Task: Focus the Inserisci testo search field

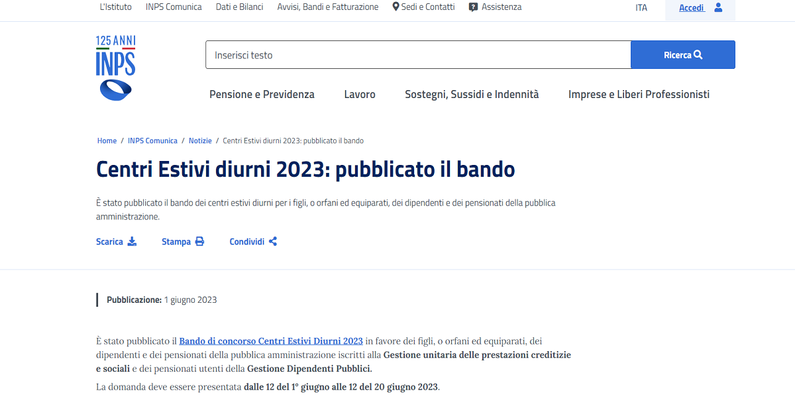Action: (418, 55)
